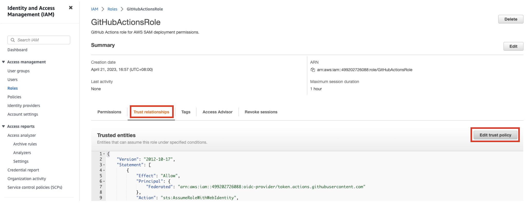Open Credential report in sidebar
Image resolution: width=528 pixels, height=205 pixels.
[x=23, y=170]
